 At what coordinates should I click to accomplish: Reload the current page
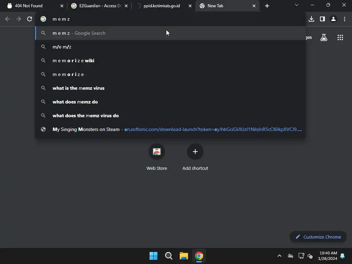(x=30, y=19)
